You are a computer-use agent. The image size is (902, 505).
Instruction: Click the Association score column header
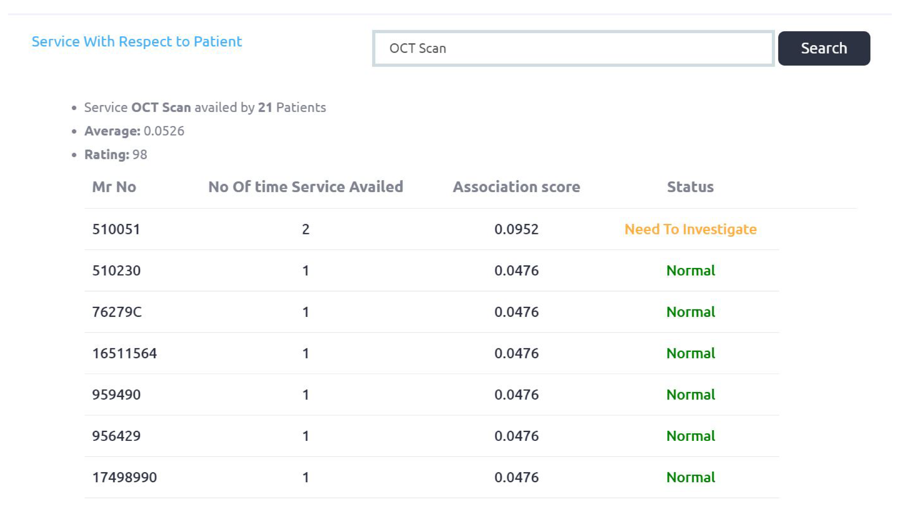point(516,187)
